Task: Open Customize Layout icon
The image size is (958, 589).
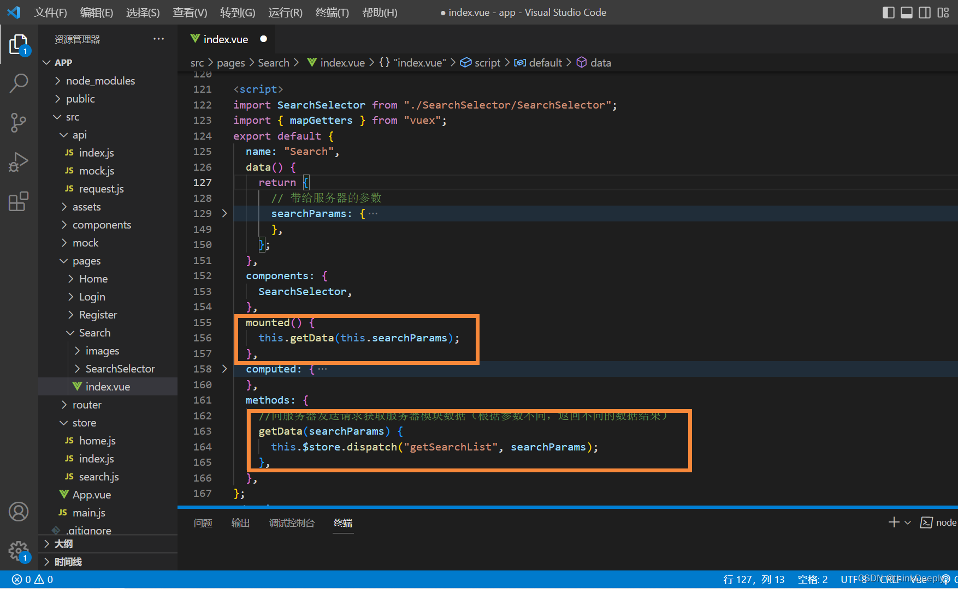Action: [x=943, y=13]
